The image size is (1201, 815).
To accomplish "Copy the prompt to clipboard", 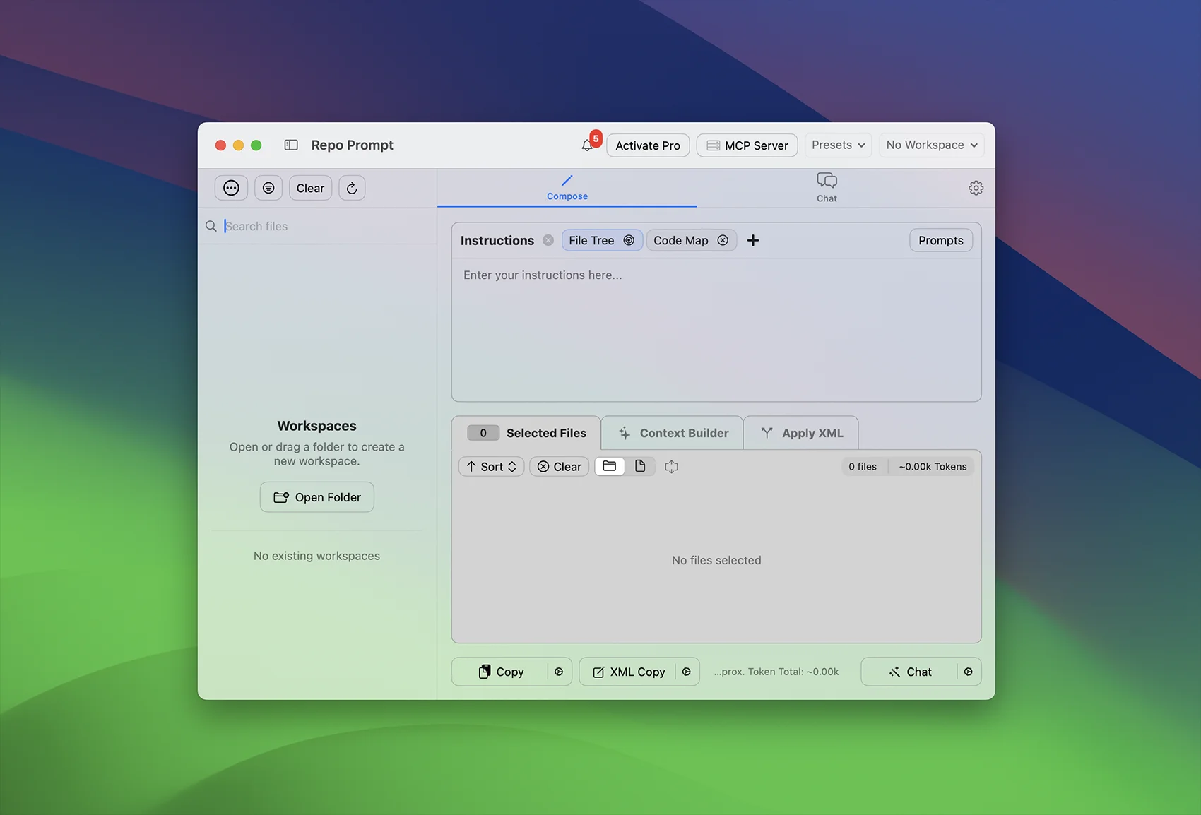I will pyautogui.click(x=500, y=672).
